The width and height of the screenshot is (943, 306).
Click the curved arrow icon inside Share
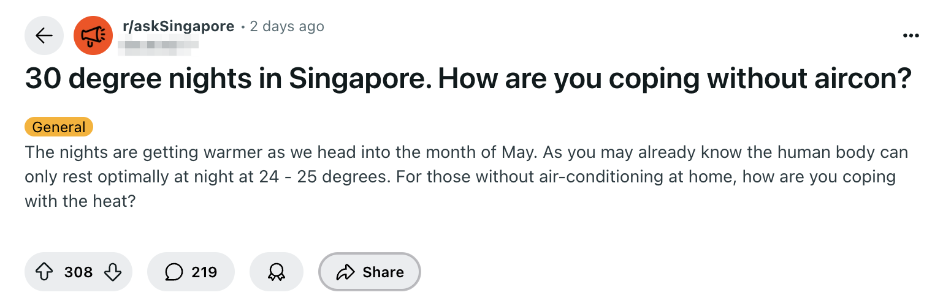pyautogui.click(x=346, y=272)
